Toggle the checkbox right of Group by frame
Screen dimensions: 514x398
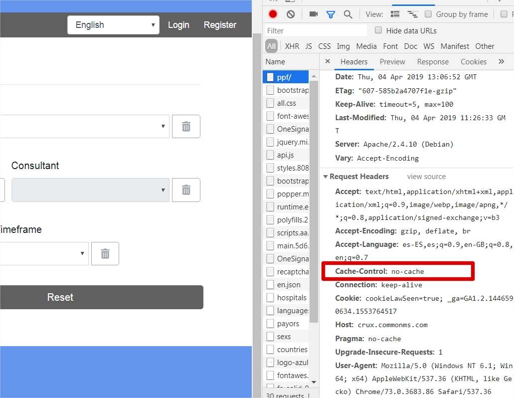pos(503,14)
